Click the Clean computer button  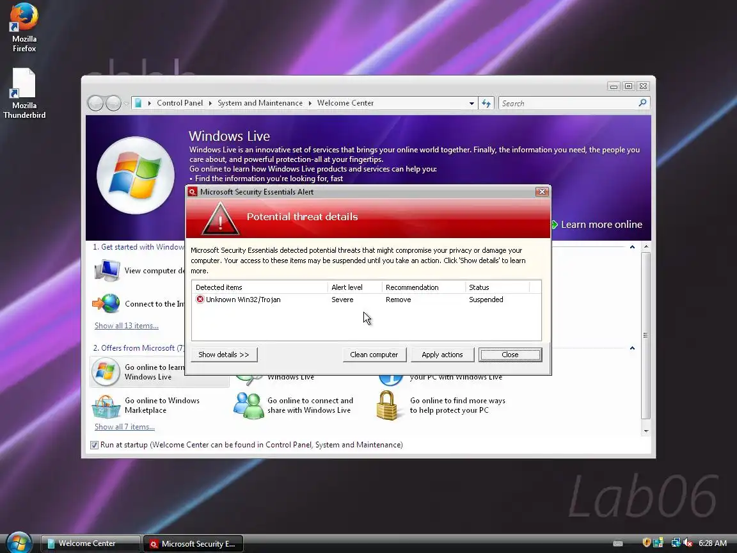(374, 355)
